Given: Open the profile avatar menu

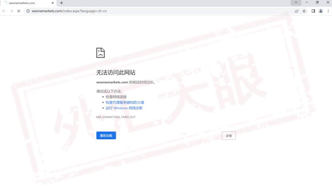Looking at the screenshot, I should click(321, 11).
